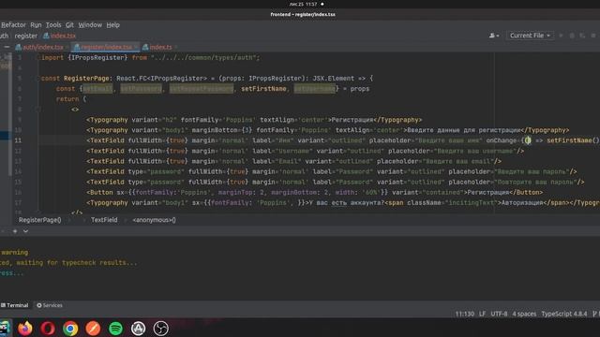Add a new terminal session with plus icon

15,231
